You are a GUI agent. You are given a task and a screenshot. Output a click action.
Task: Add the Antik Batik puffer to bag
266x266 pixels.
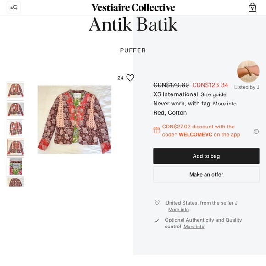(x=206, y=156)
